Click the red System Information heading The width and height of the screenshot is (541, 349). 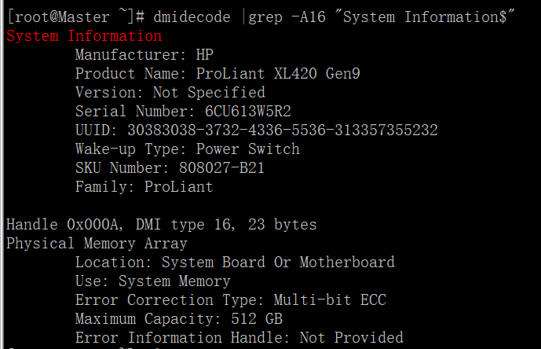point(84,35)
